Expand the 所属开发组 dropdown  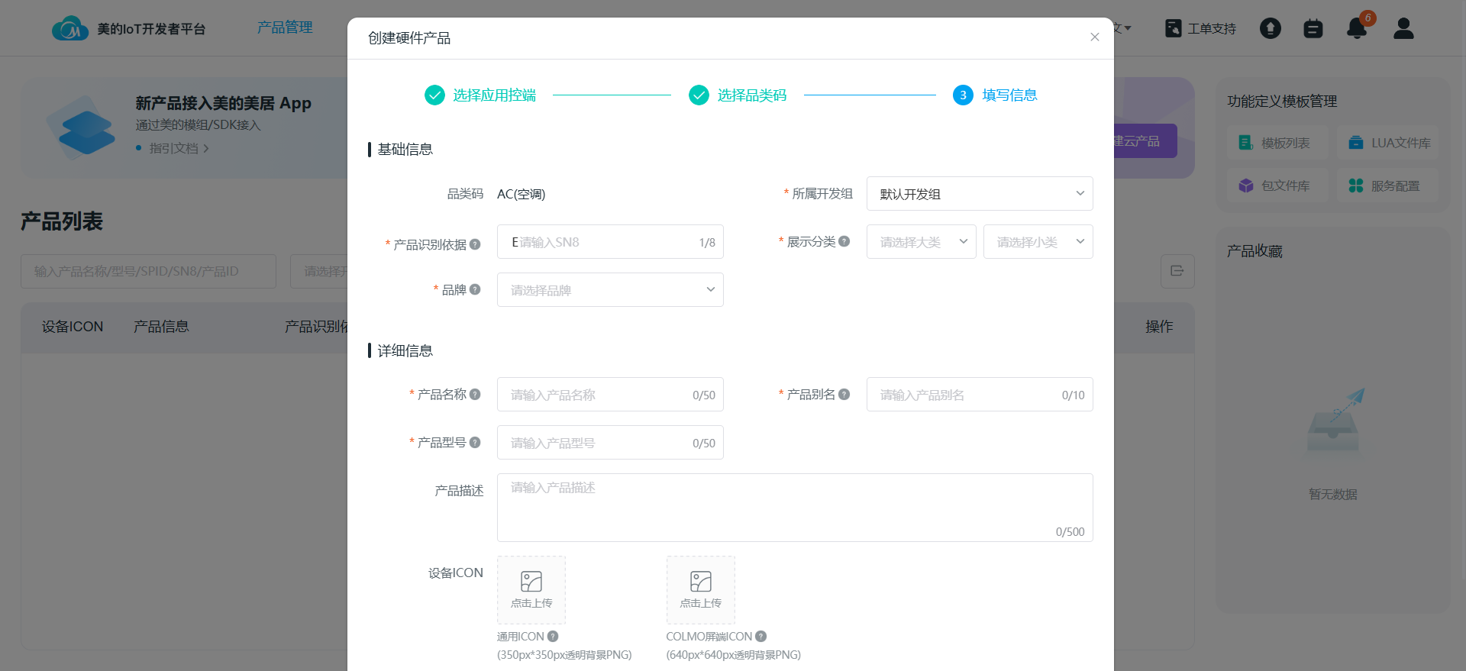click(x=979, y=194)
